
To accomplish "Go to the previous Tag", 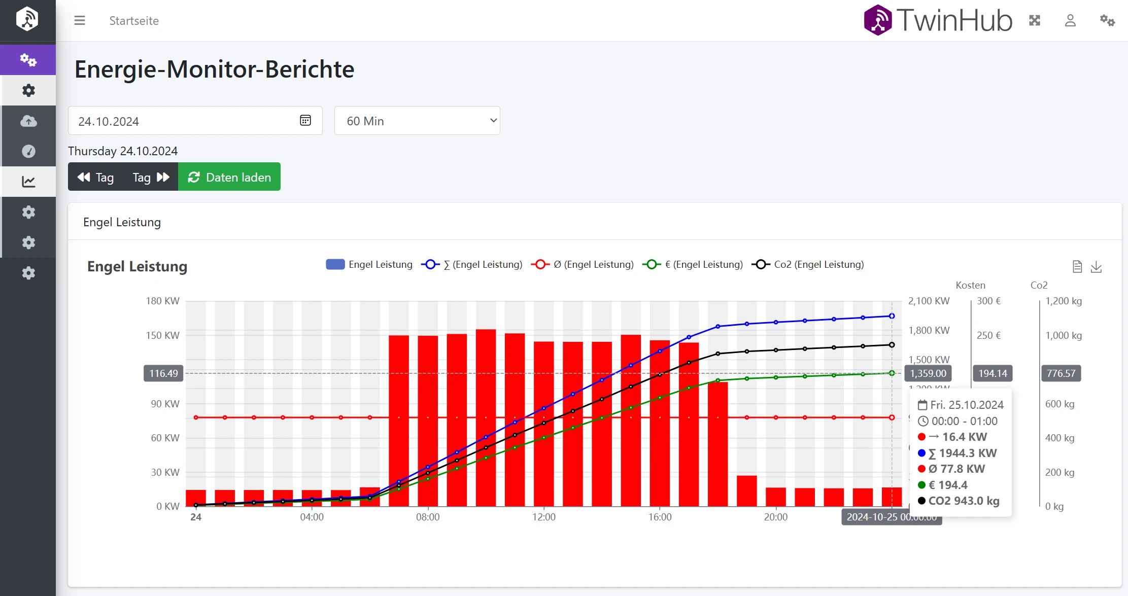I will tap(96, 177).
